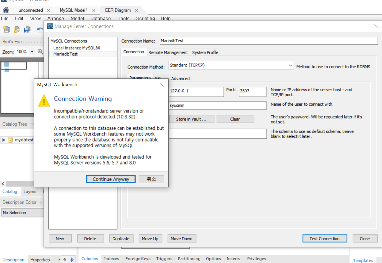Viewport: 382px width, 263px height.
Task: Click Store in Vault button
Action: [x=191, y=119]
